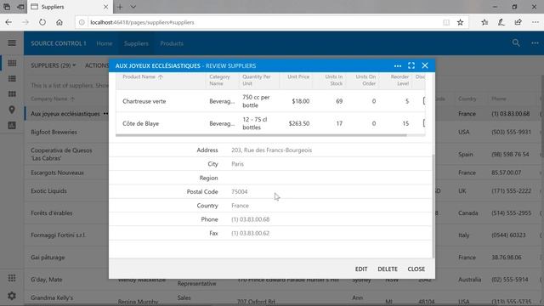
Task: Open the favorites hub icon
Action: [x=484, y=22]
